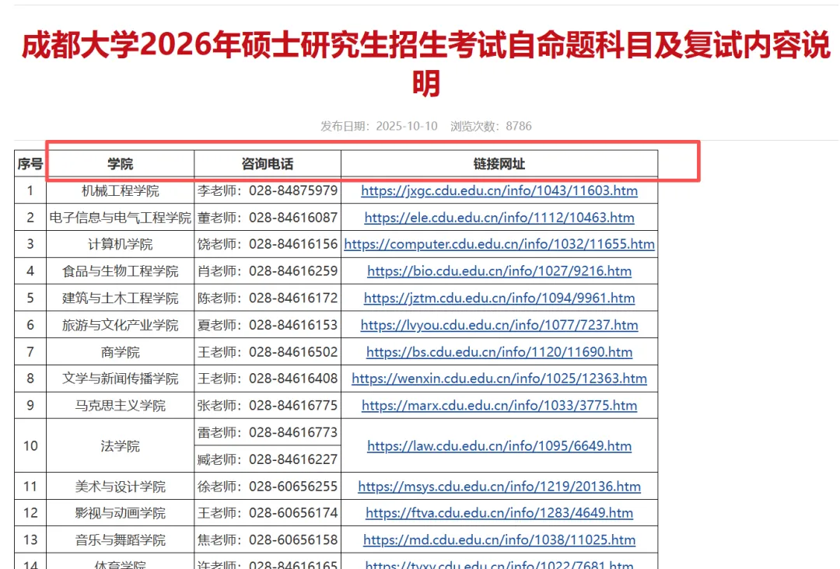Click phone cell 徐老师: 028-60656255

pyautogui.click(x=268, y=486)
